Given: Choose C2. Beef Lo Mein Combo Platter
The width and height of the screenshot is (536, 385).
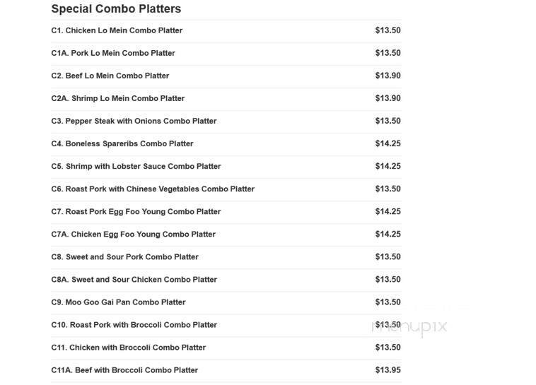Looking at the screenshot, I should (x=110, y=76).
